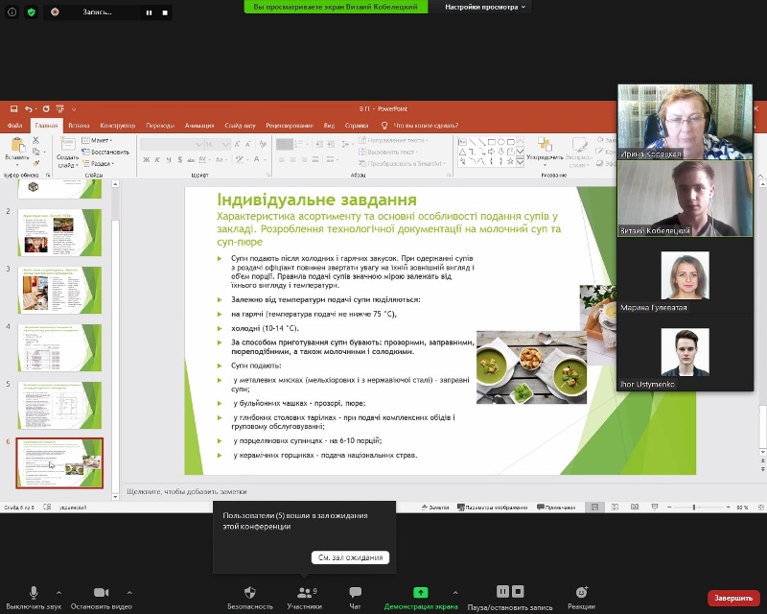
Task: Toggle text shadow S formatting
Action: (180, 159)
